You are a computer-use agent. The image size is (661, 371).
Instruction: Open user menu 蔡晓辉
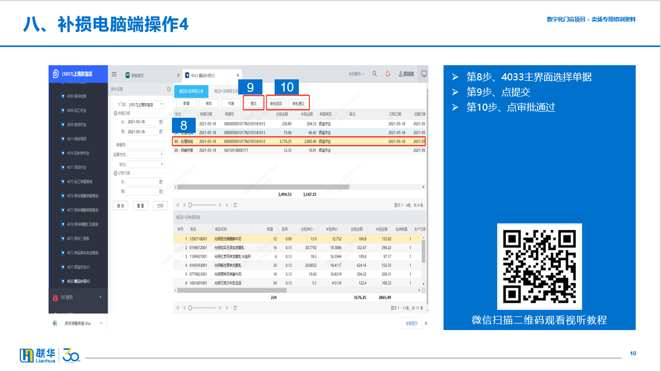pyautogui.click(x=406, y=74)
